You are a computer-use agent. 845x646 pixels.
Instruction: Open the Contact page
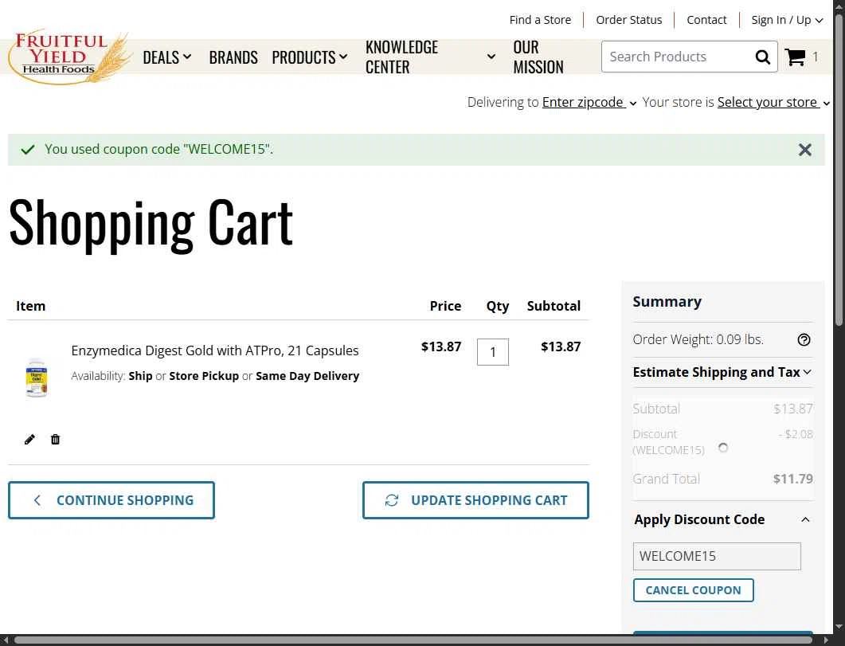706,20
